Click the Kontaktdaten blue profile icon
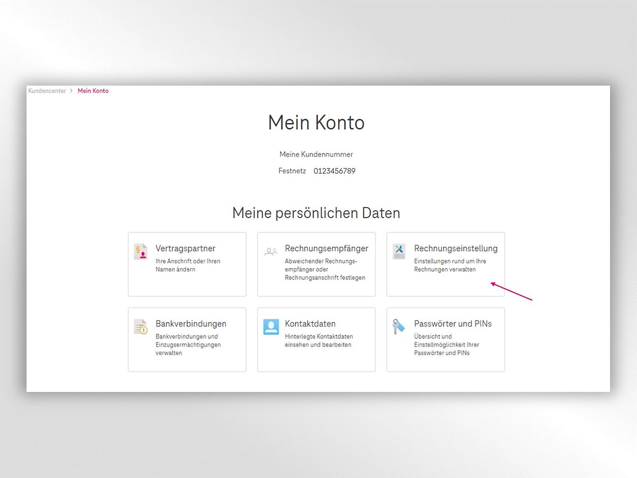This screenshot has height=478, width=637. tap(270, 327)
